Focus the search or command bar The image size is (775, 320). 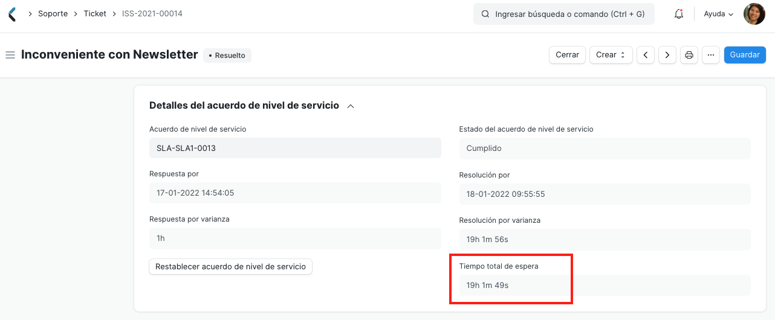[564, 14]
